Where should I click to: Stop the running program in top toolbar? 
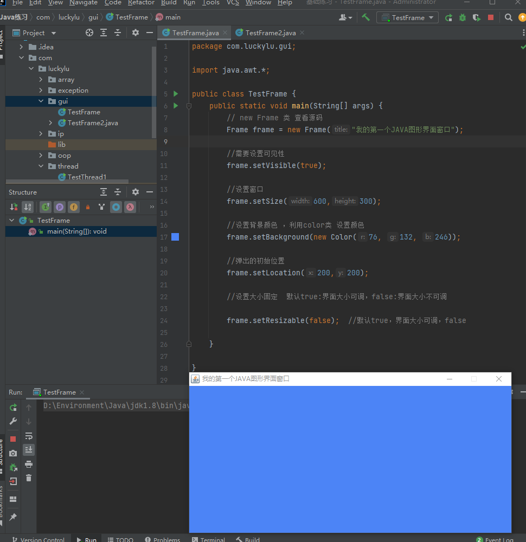[x=490, y=17]
